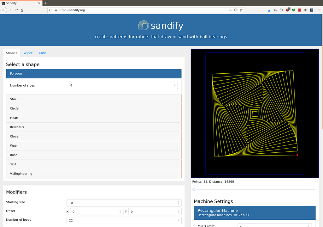Switch to the Code tab

[43, 53]
